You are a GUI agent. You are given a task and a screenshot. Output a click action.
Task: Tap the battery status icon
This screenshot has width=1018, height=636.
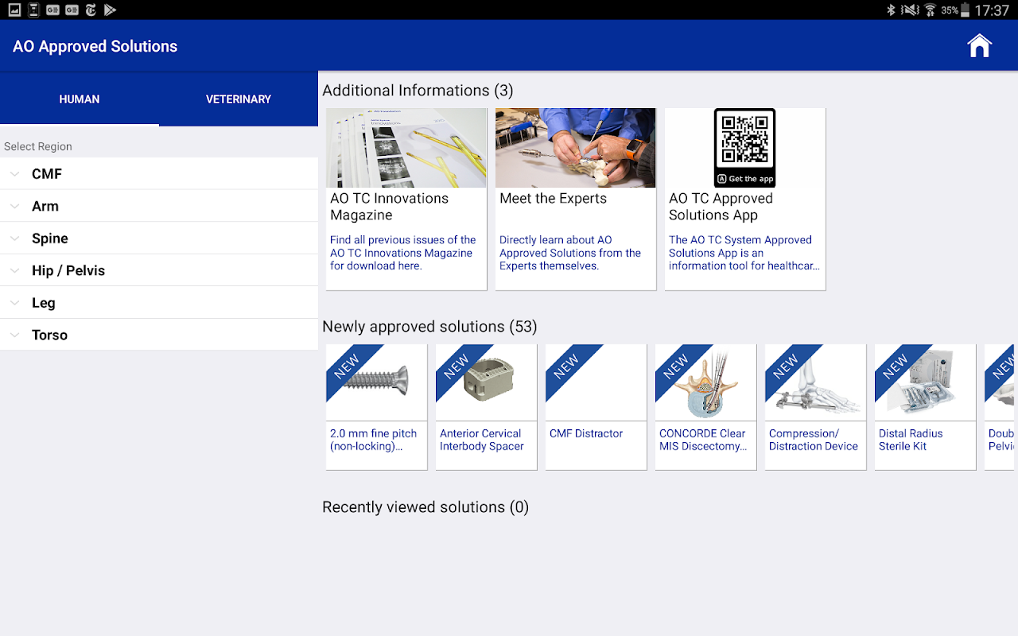pos(966,10)
